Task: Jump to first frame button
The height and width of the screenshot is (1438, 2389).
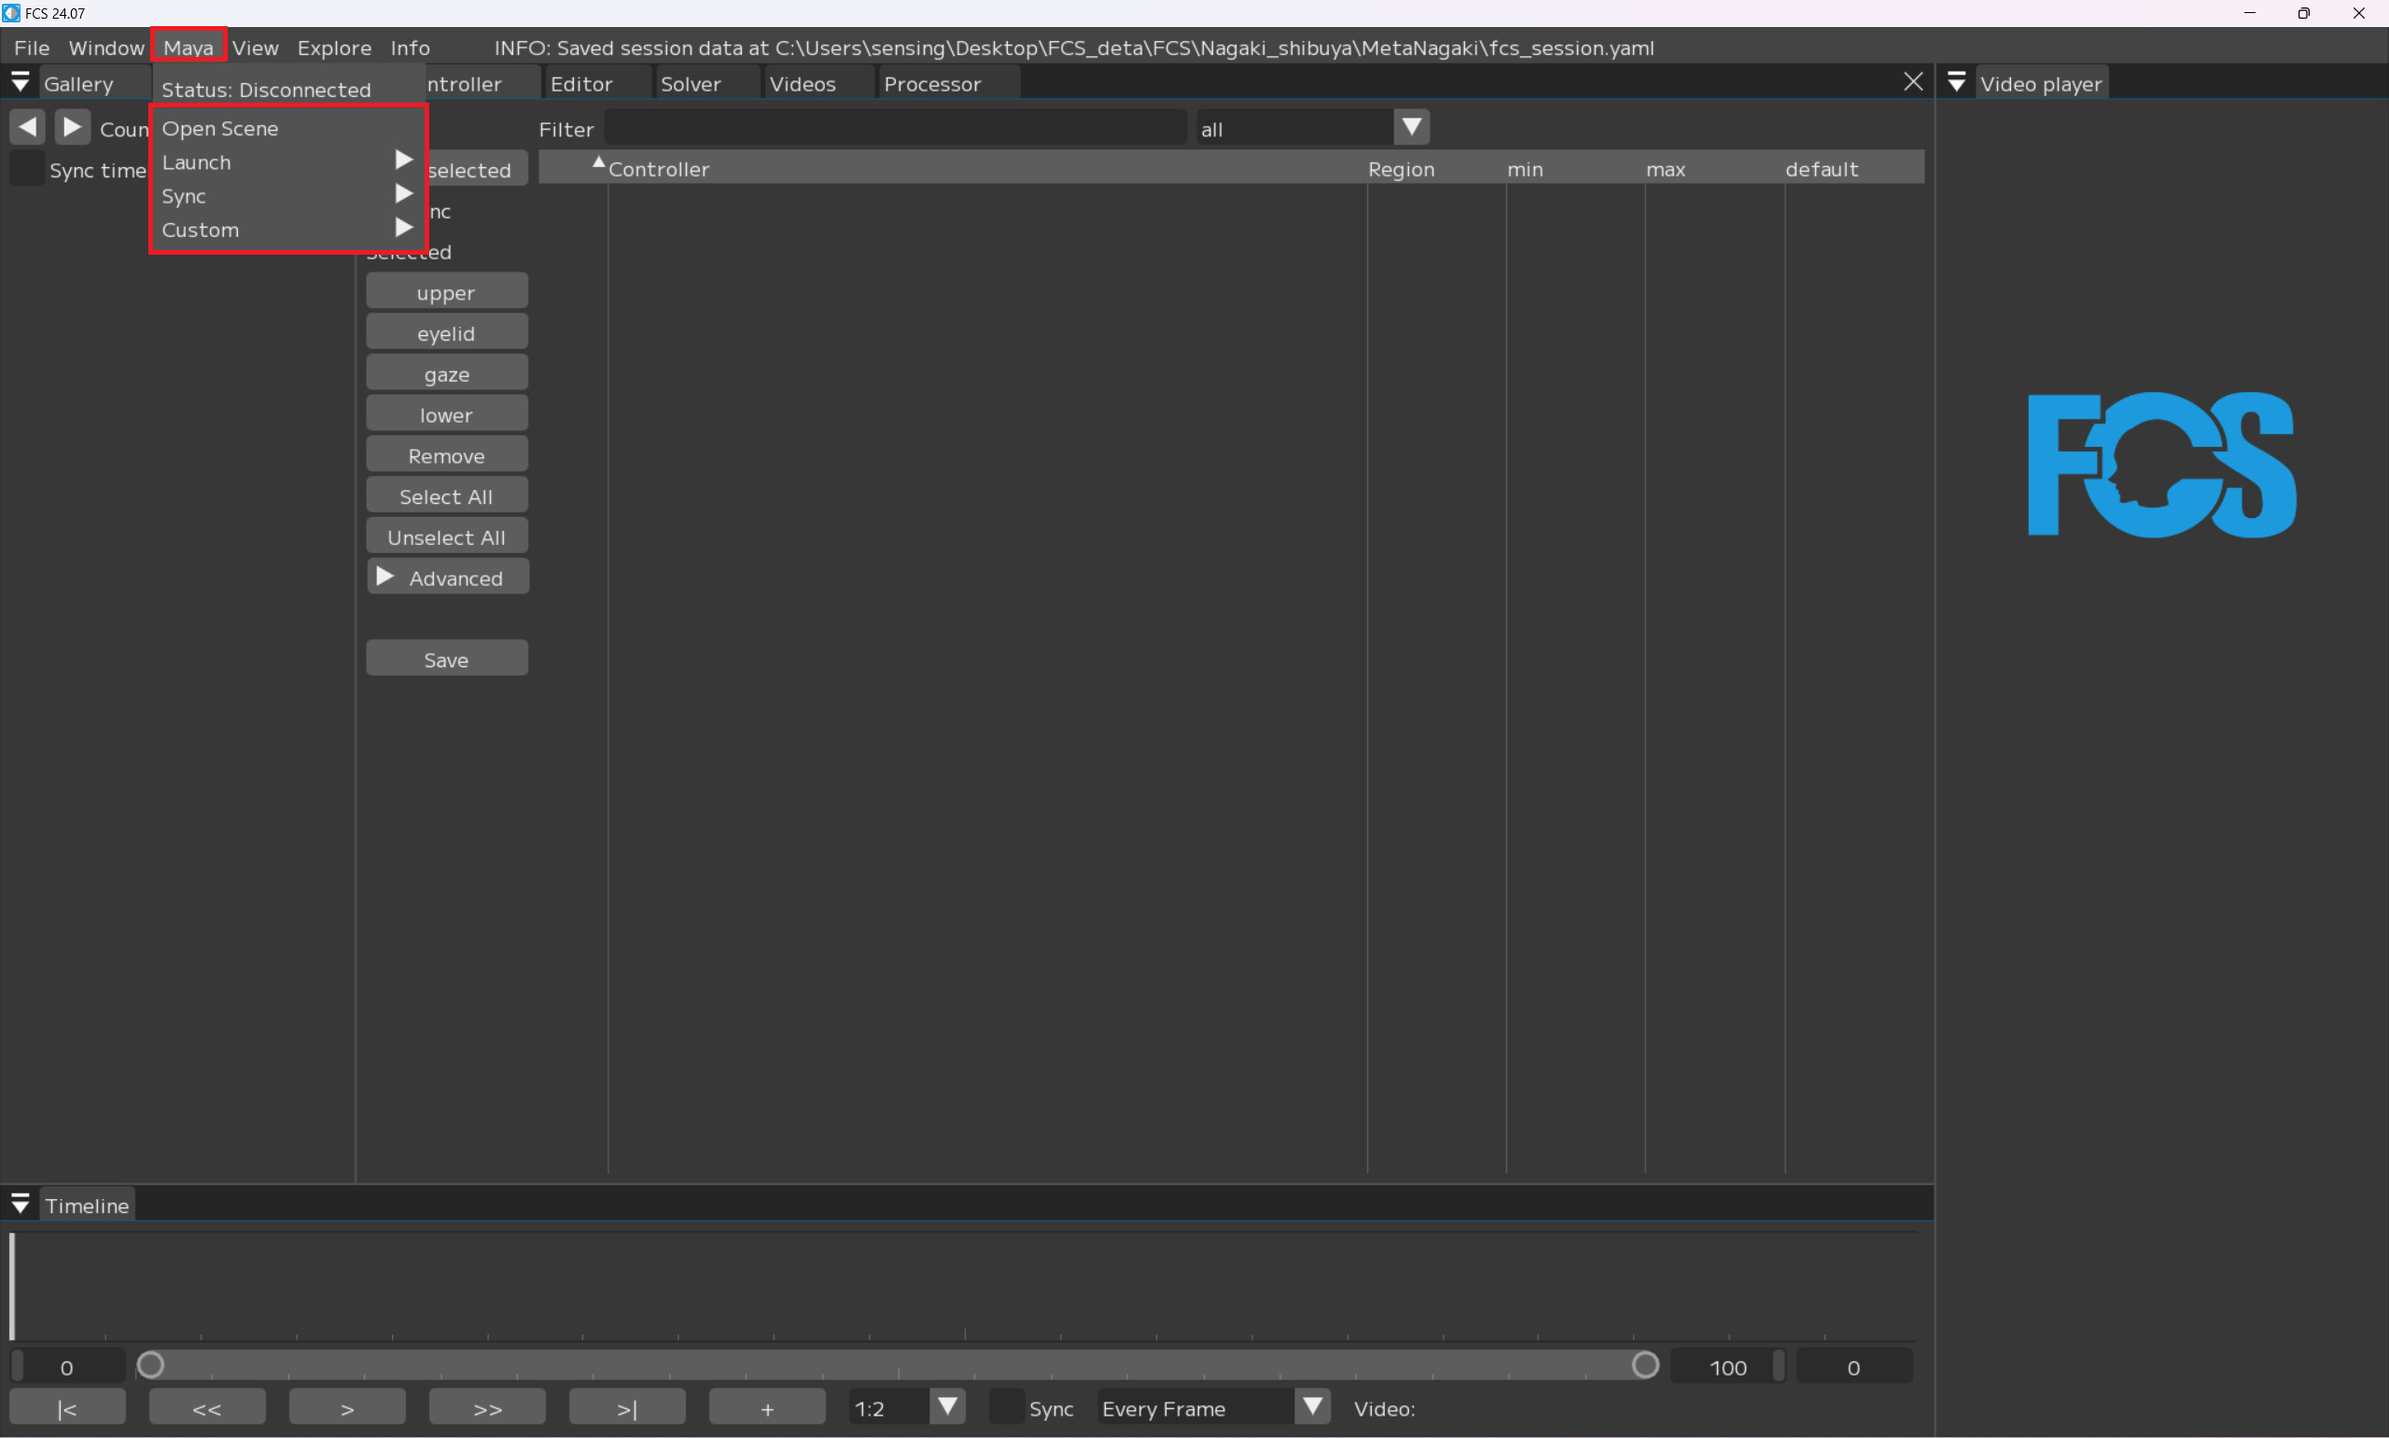Action: pyautogui.click(x=67, y=1408)
